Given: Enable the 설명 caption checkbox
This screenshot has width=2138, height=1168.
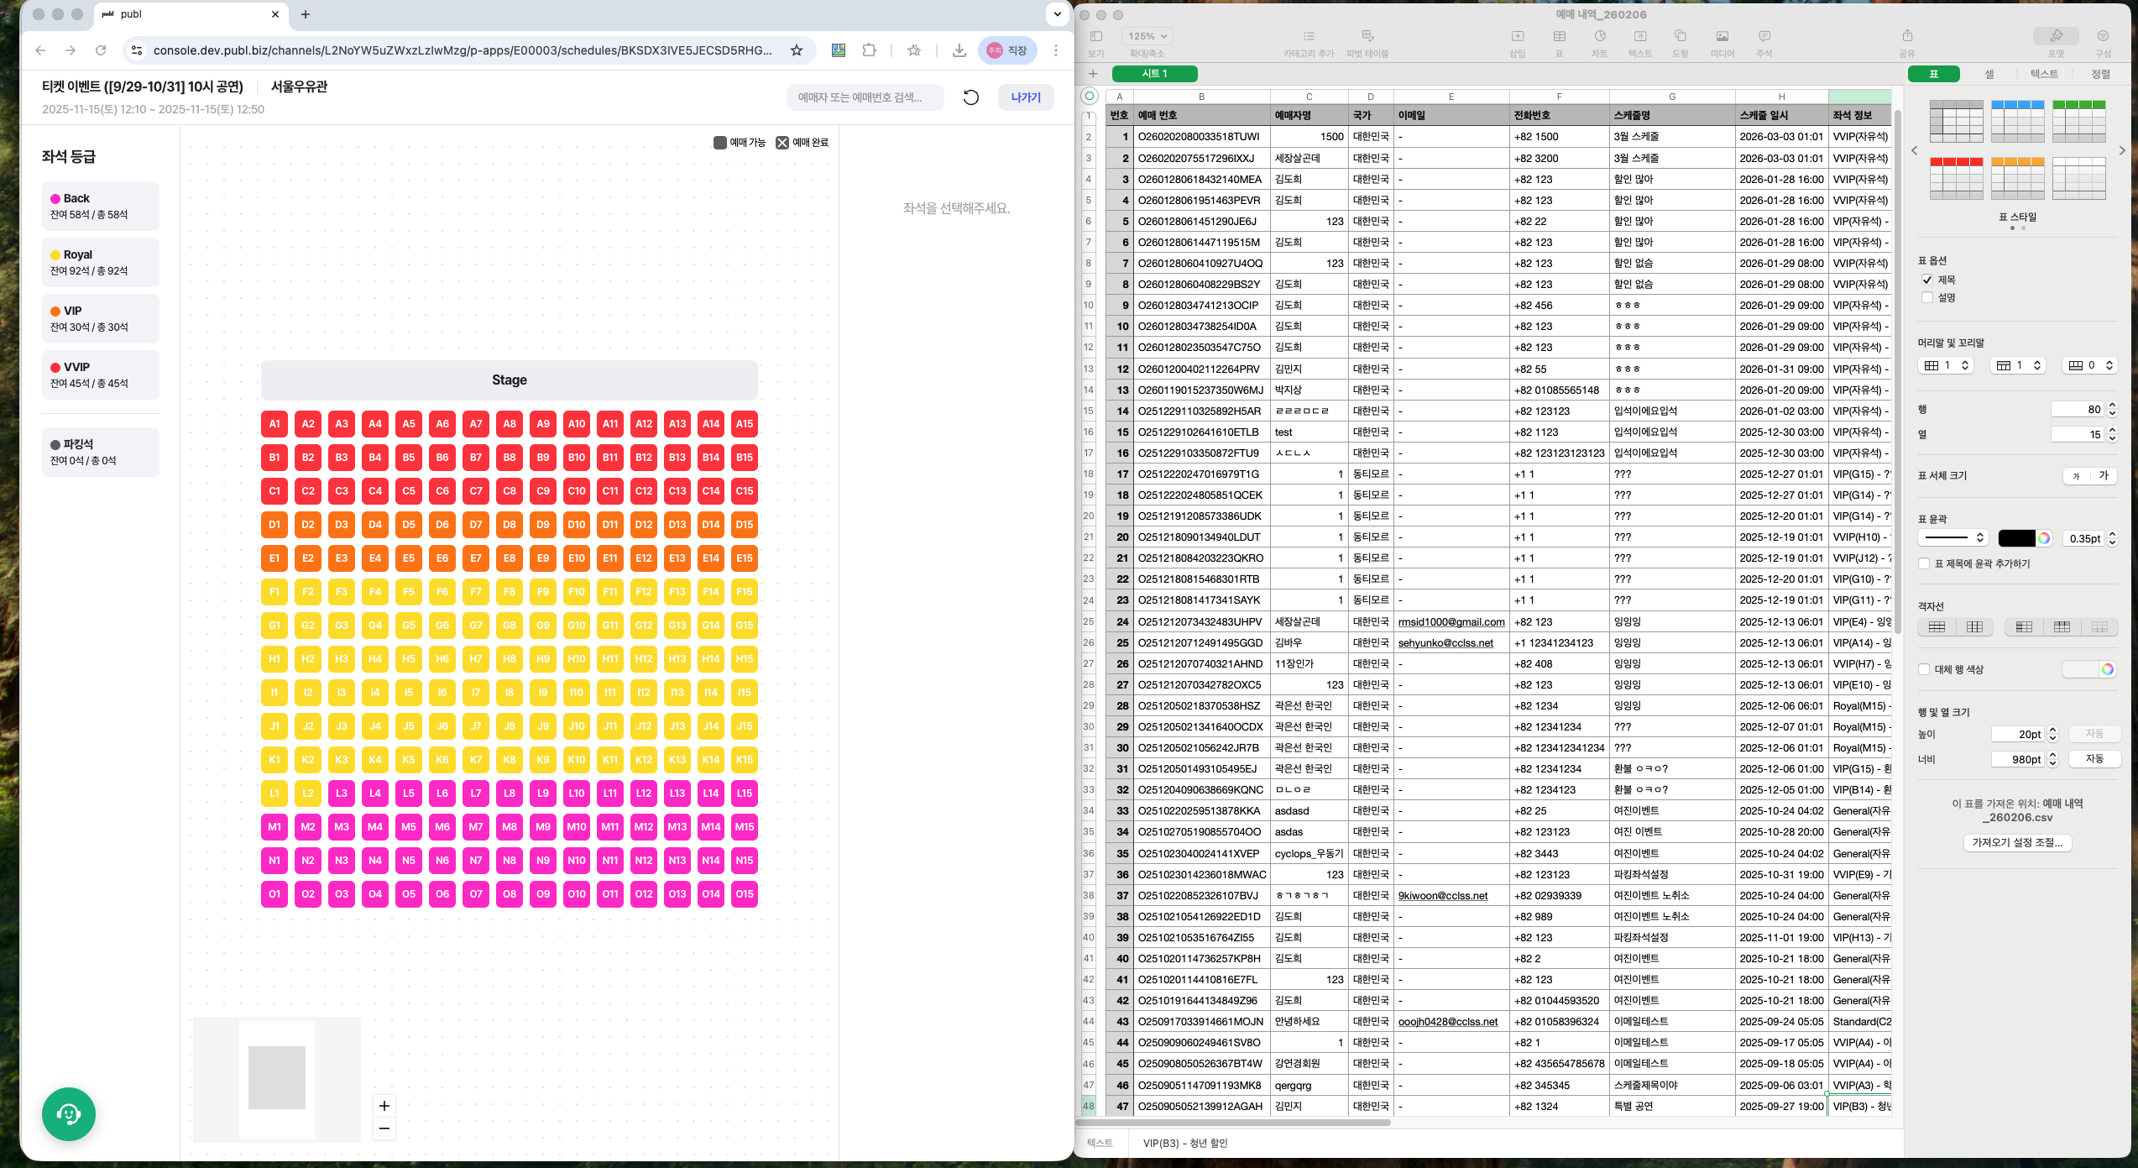Looking at the screenshot, I should click(1927, 297).
